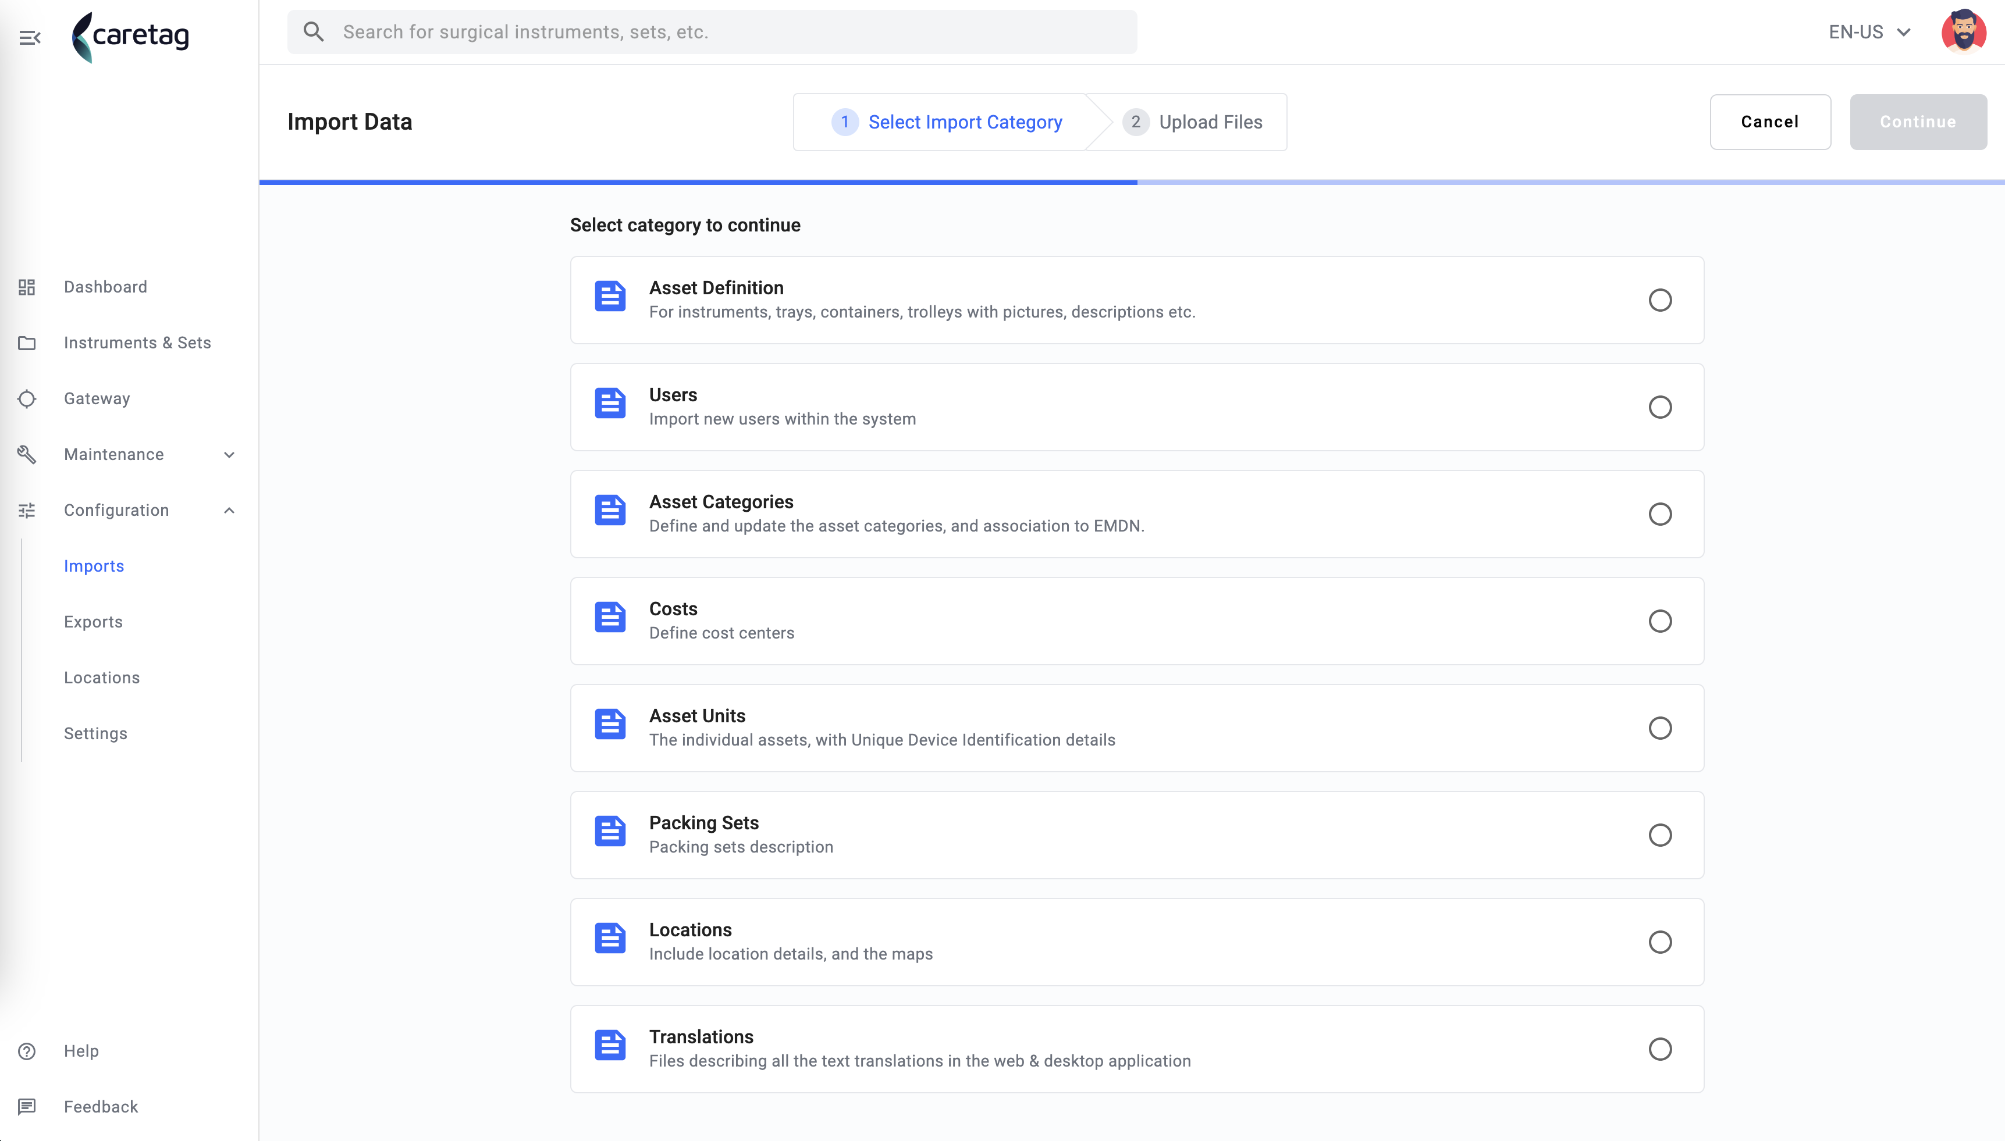Click 'Include location details, and the maps' text
The image size is (2005, 1141).
tap(791, 954)
